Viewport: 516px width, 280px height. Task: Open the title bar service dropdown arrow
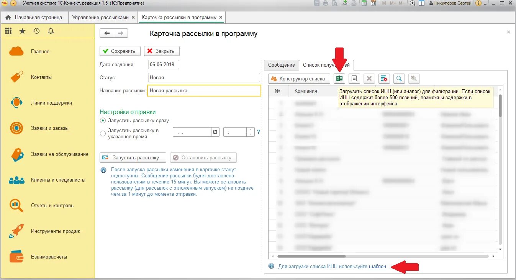pyautogui.click(x=486, y=3)
